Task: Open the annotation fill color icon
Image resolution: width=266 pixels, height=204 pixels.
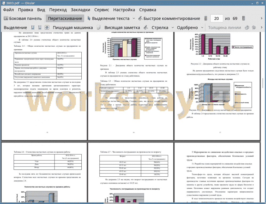Action: tap(254, 27)
